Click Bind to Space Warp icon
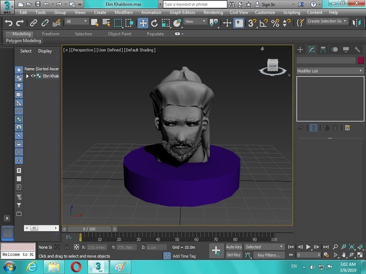 (56, 23)
